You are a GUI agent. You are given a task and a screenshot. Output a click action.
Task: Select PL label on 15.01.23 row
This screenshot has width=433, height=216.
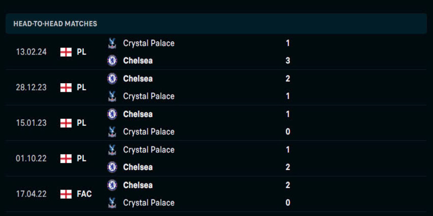coord(82,123)
